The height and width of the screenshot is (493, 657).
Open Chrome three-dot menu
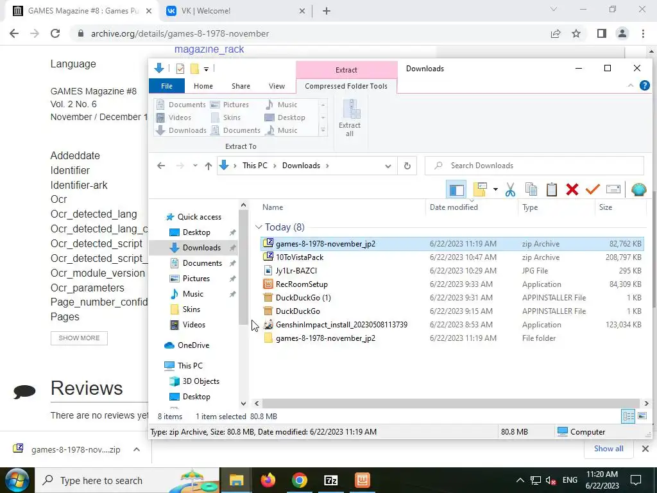(643, 33)
